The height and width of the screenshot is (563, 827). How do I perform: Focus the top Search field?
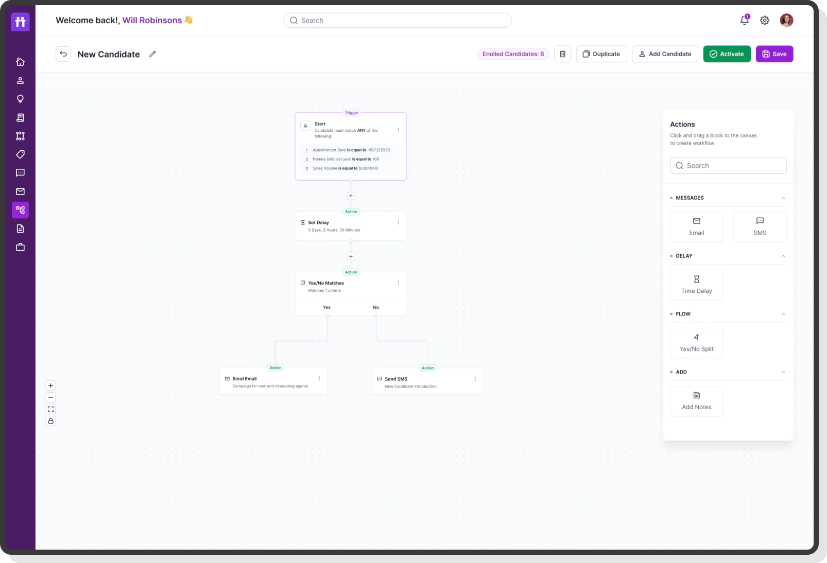coord(397,21)
